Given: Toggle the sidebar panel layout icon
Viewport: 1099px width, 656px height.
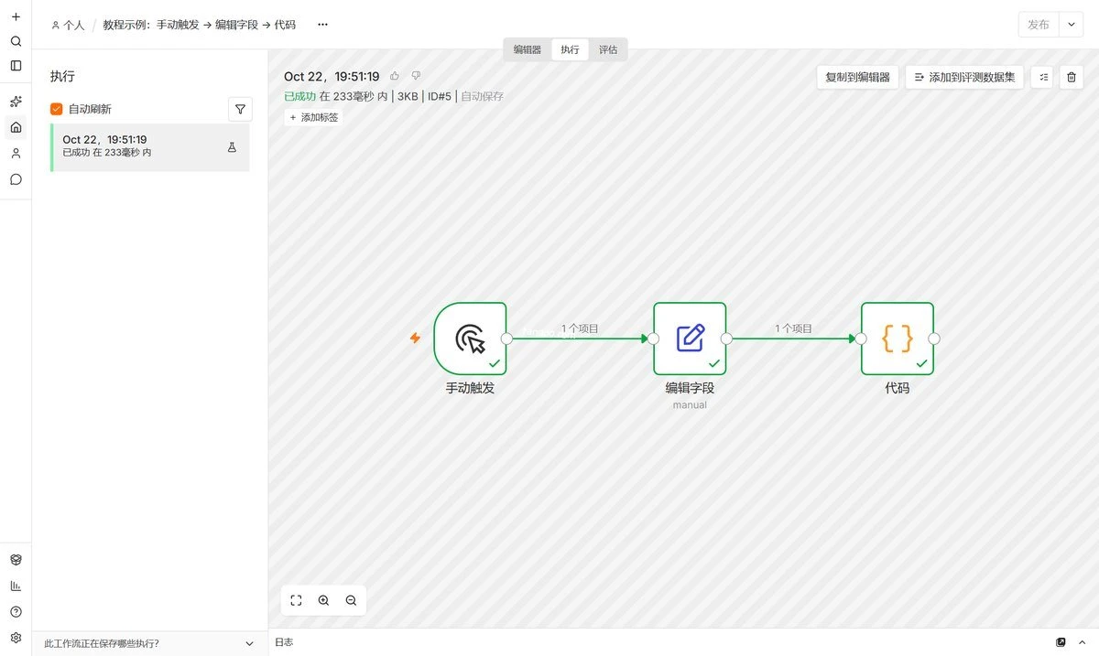Looking at the screenshot, I should (x=16, y=66).
